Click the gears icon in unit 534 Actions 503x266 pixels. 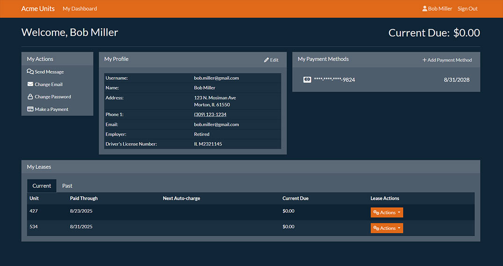(376, 228)
